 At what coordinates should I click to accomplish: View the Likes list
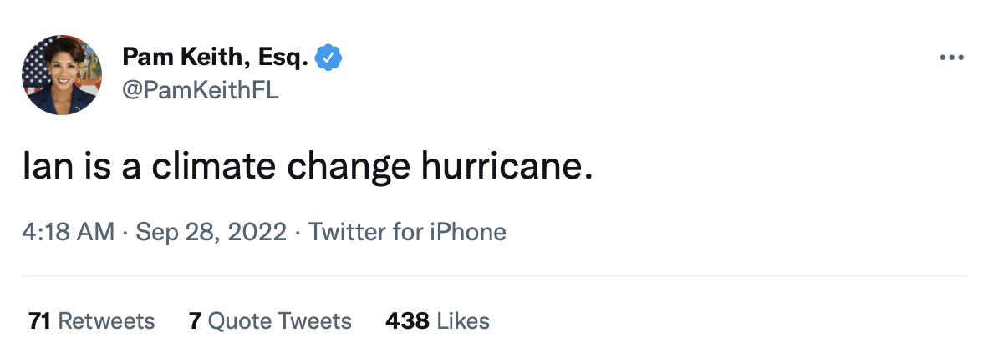437,320
